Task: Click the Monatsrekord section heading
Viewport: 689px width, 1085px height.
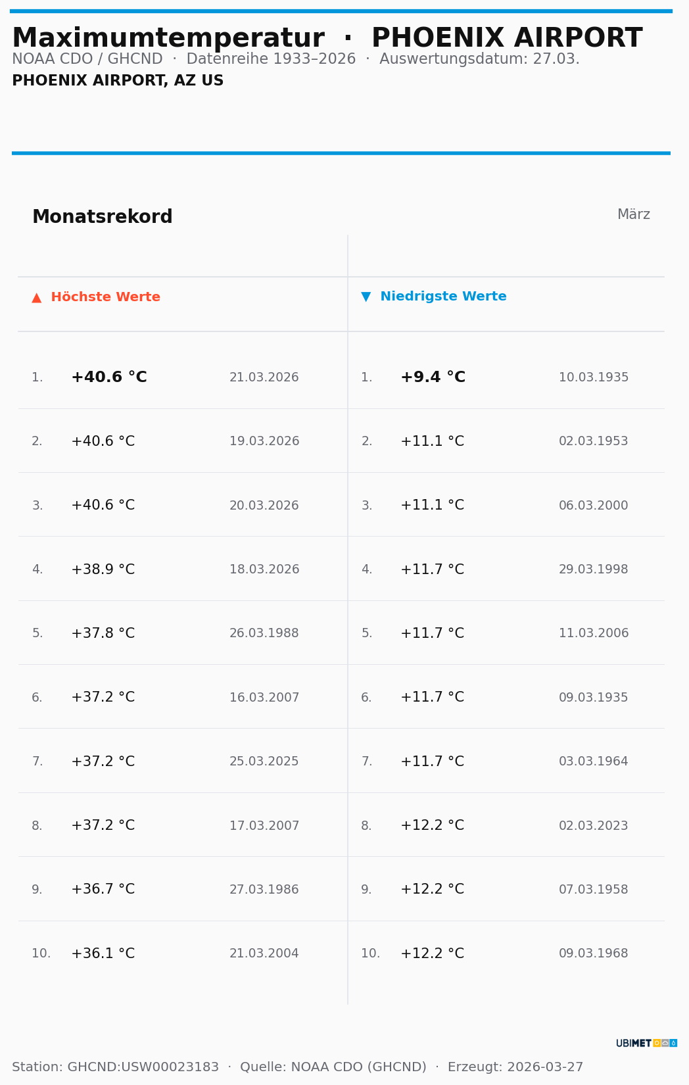Action: [102, 217]
